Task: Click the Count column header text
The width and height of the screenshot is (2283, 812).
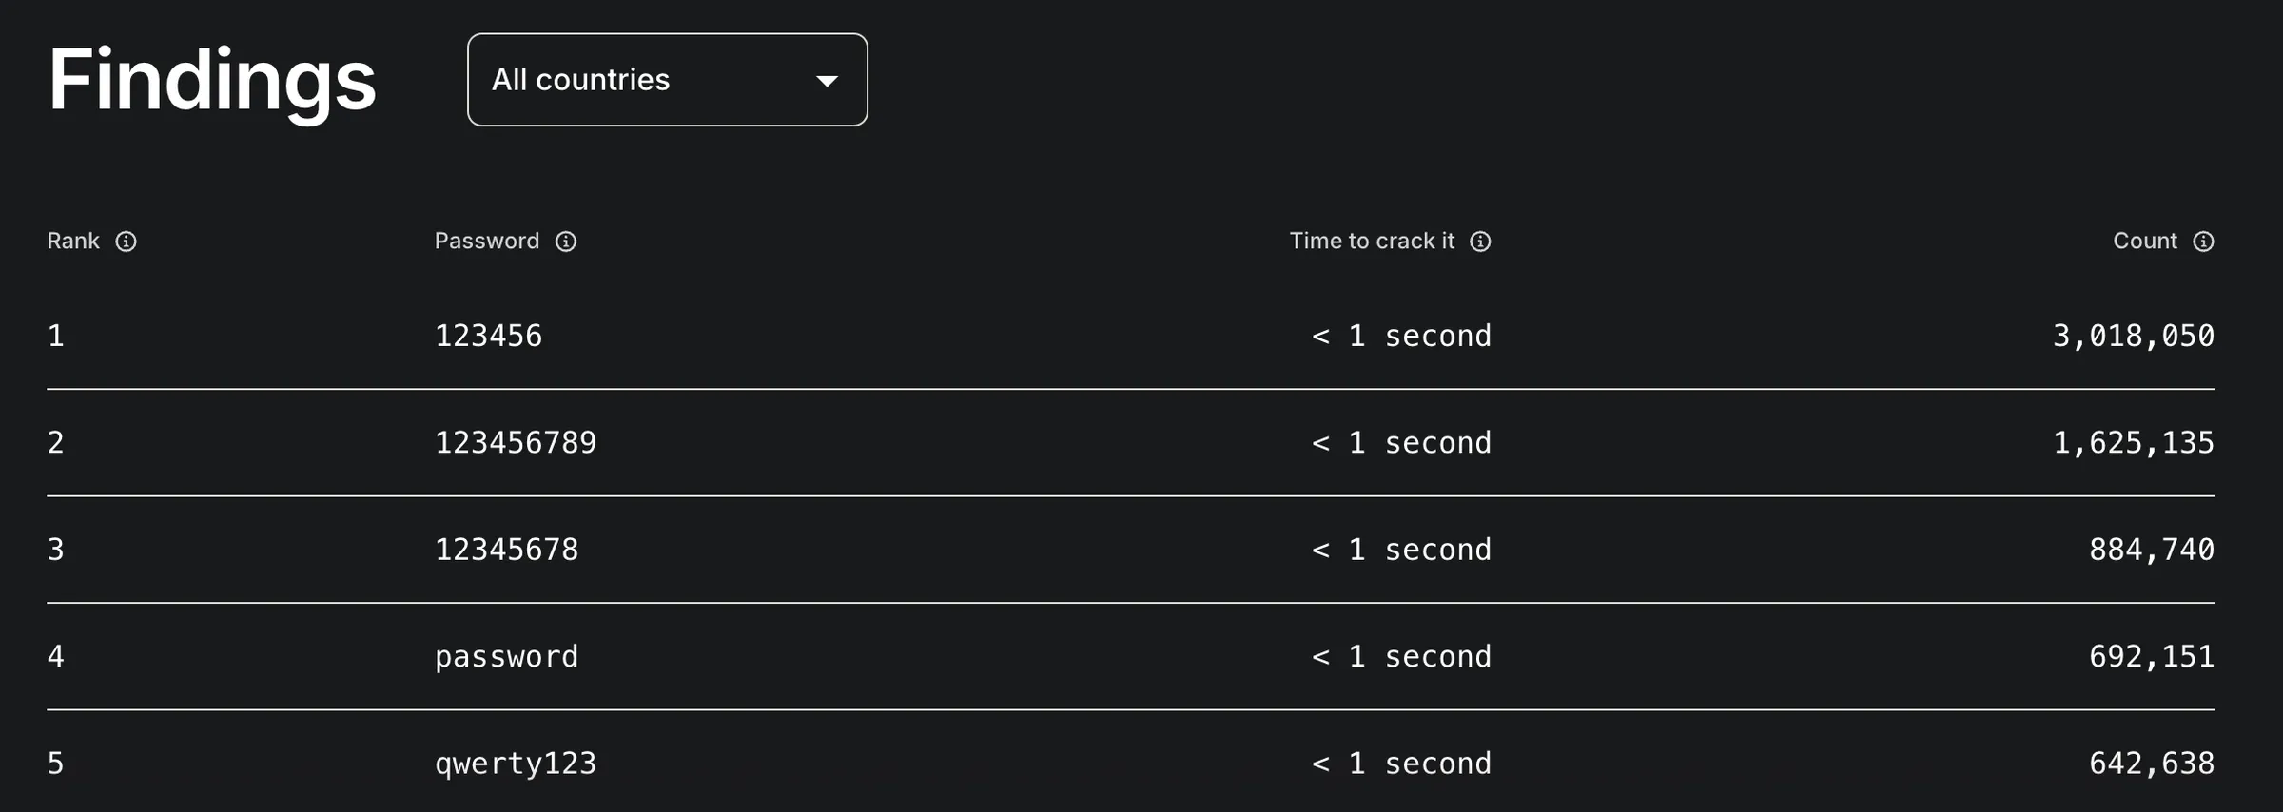Action: pos(2145,241)
